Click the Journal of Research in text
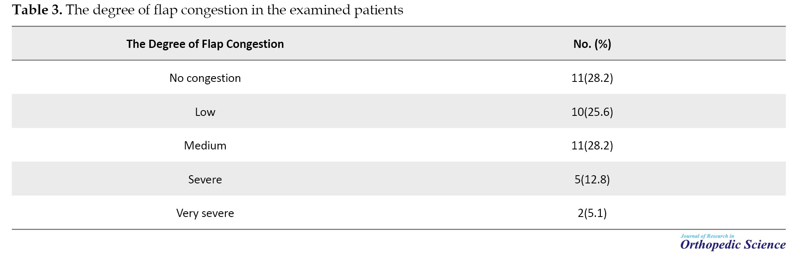This screenshot has width=797, height=253. tap(707, 236)
